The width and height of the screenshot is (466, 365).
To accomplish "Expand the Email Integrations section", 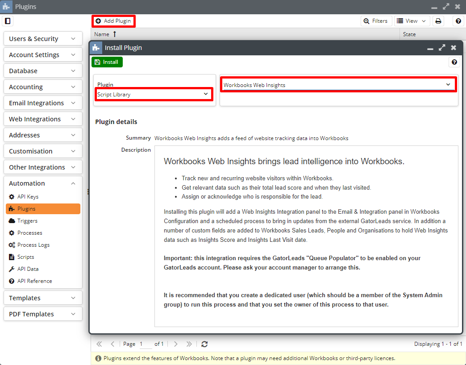I will [43, 103].
